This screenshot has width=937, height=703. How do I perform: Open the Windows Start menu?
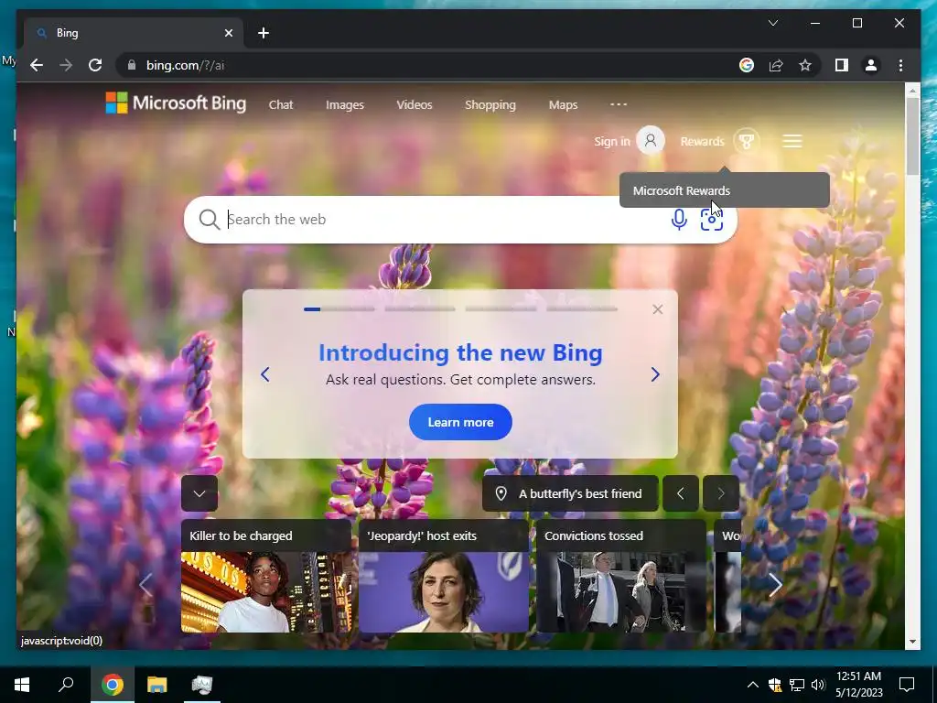click(22, 685)
